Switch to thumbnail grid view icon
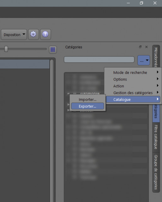This screenshot has width=162, height=202. point(53,50)
